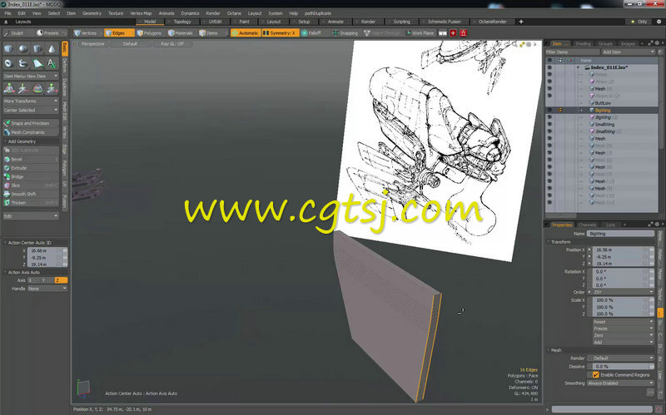Choose the Bridge tool
This screenshot has height=415, width=666.
tap(31, 176)
